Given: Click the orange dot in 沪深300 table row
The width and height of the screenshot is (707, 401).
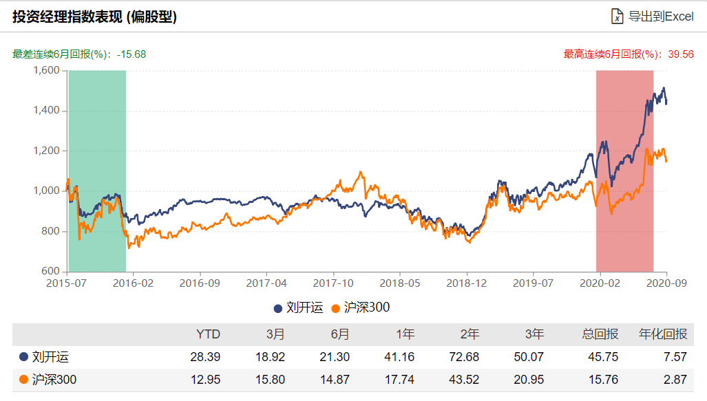Looking at the screenshot, I should pos(23,380).
